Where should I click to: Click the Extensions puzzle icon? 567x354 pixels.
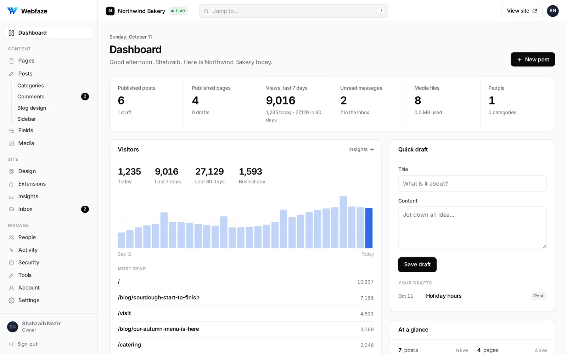pyautogui.click(x=11, y=184)
